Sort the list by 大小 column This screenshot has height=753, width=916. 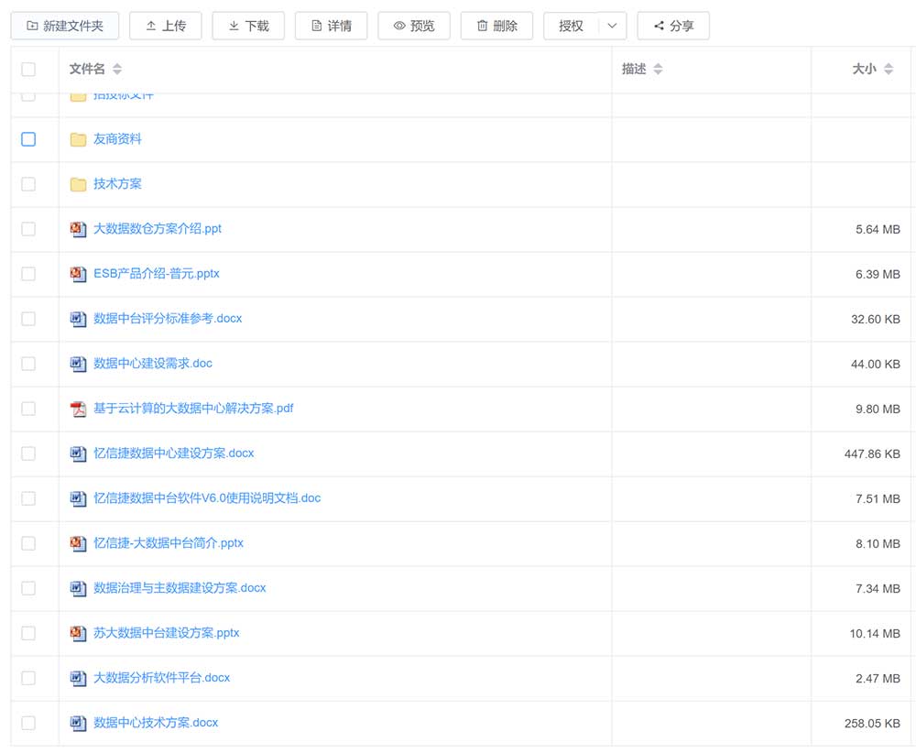point(888,70)
